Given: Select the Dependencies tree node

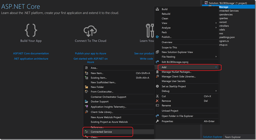Looking at the screenshot, I should pyautogui.click(x=226, y=14).
